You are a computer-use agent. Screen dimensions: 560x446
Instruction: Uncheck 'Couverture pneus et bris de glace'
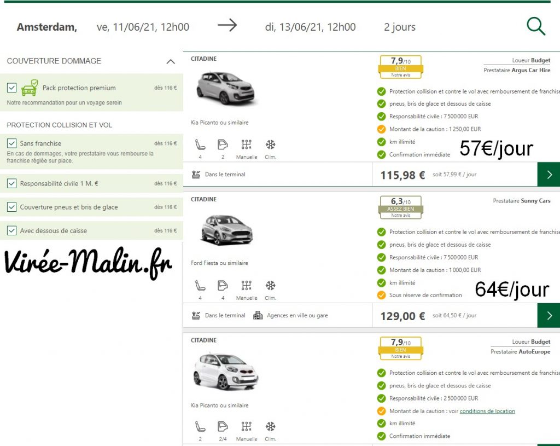pyautogui.click(x=11, y=207)
